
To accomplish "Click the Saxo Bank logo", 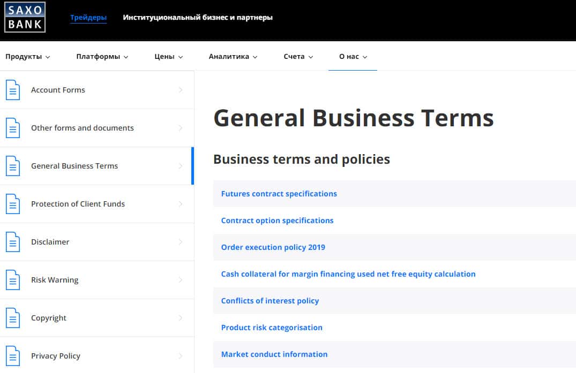I will pos(25,17).
